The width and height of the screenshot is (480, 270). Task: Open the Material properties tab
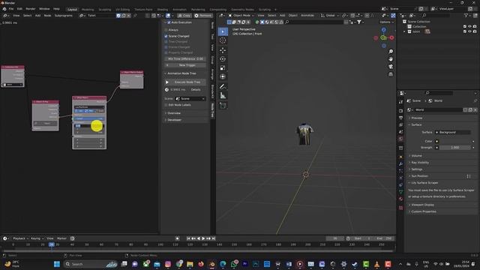(x=400, y=199)
